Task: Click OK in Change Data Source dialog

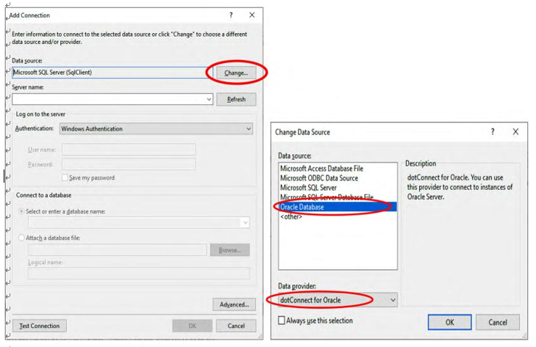Action: [x=449, y=322]
